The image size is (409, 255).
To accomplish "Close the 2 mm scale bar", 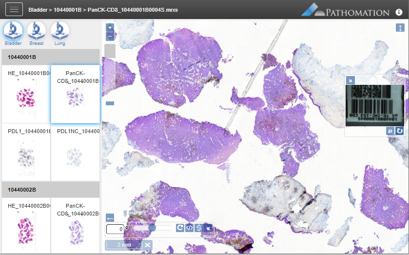I will click(x=148, y=244).
